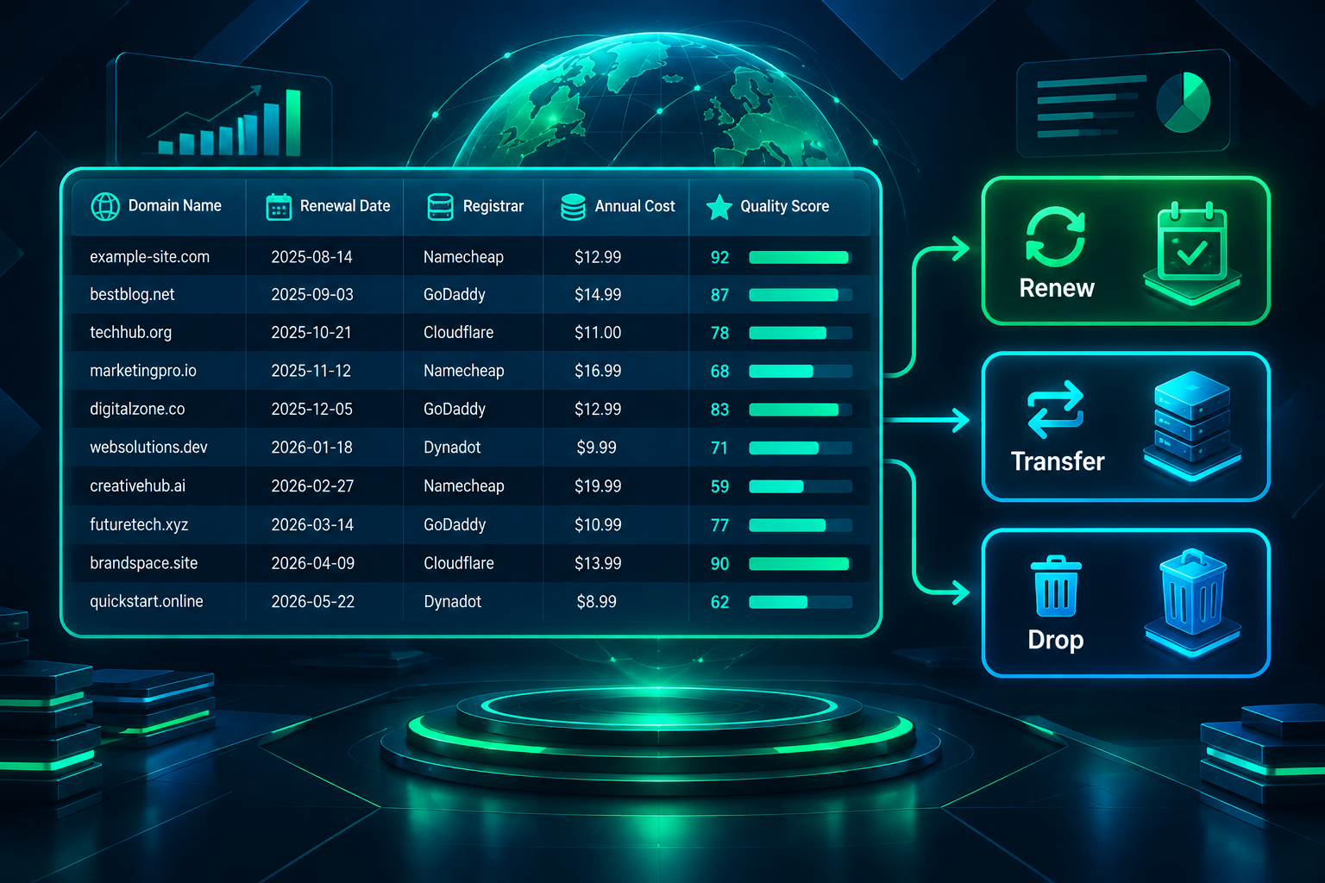This screenshot has height=883, width=1325.
Task: Click renewal date 2025-10-21
Action: pyautogui.click(x=311, y=333)
